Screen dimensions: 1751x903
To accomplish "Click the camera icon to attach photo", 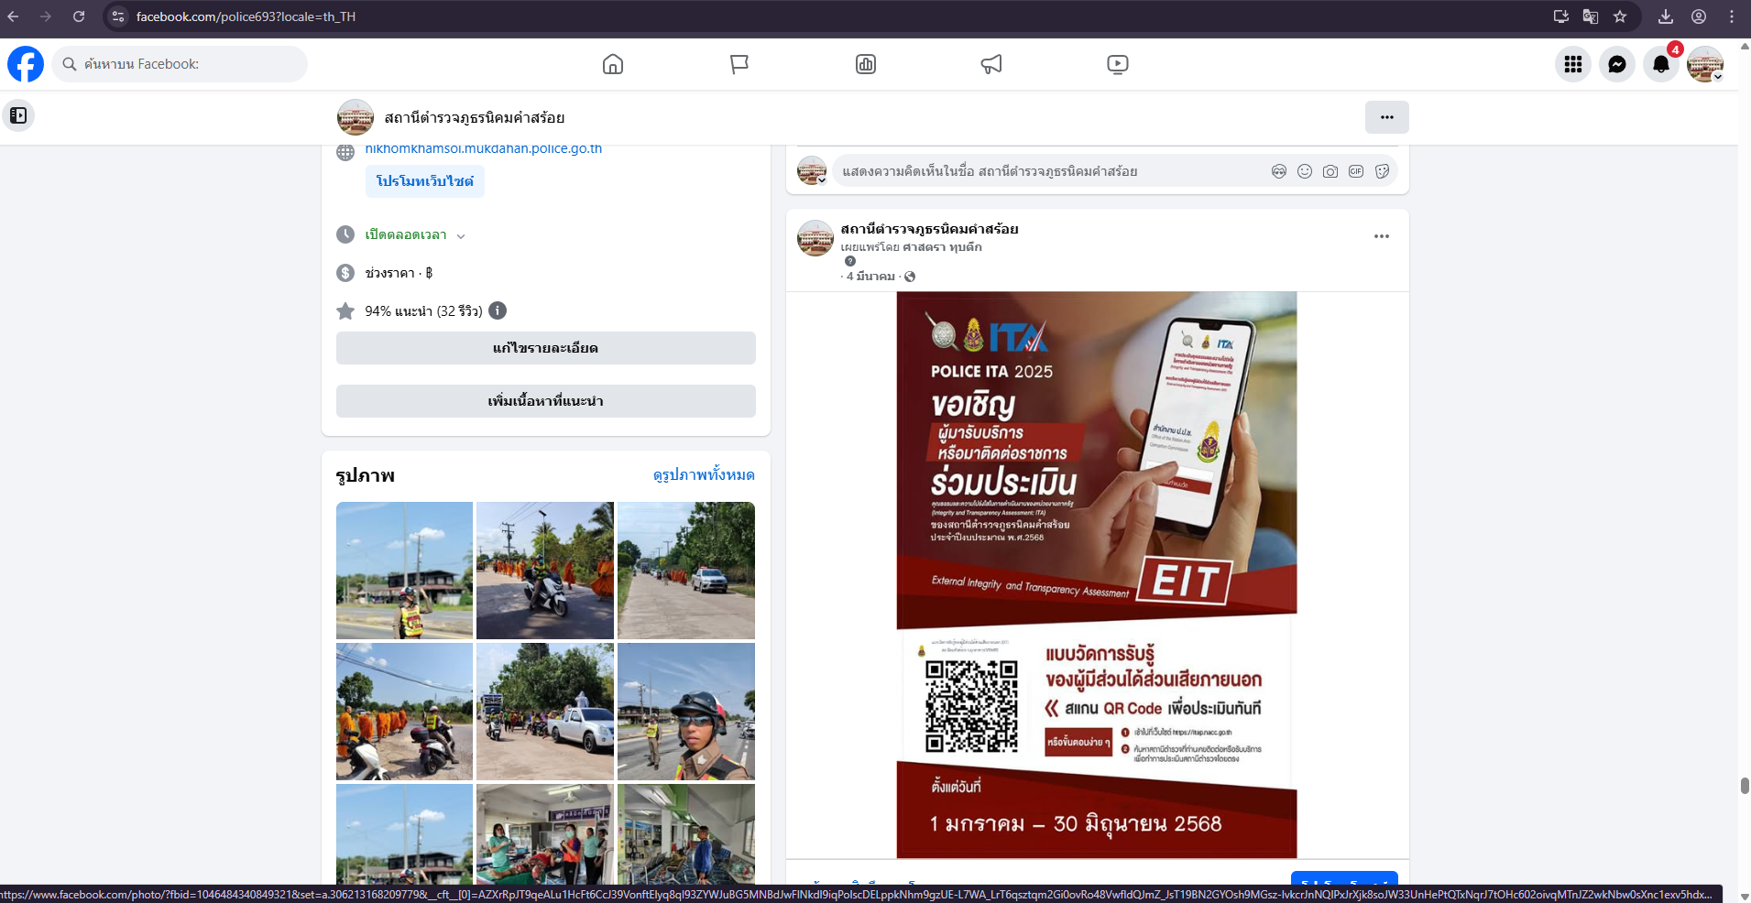I will point(1330,171).
